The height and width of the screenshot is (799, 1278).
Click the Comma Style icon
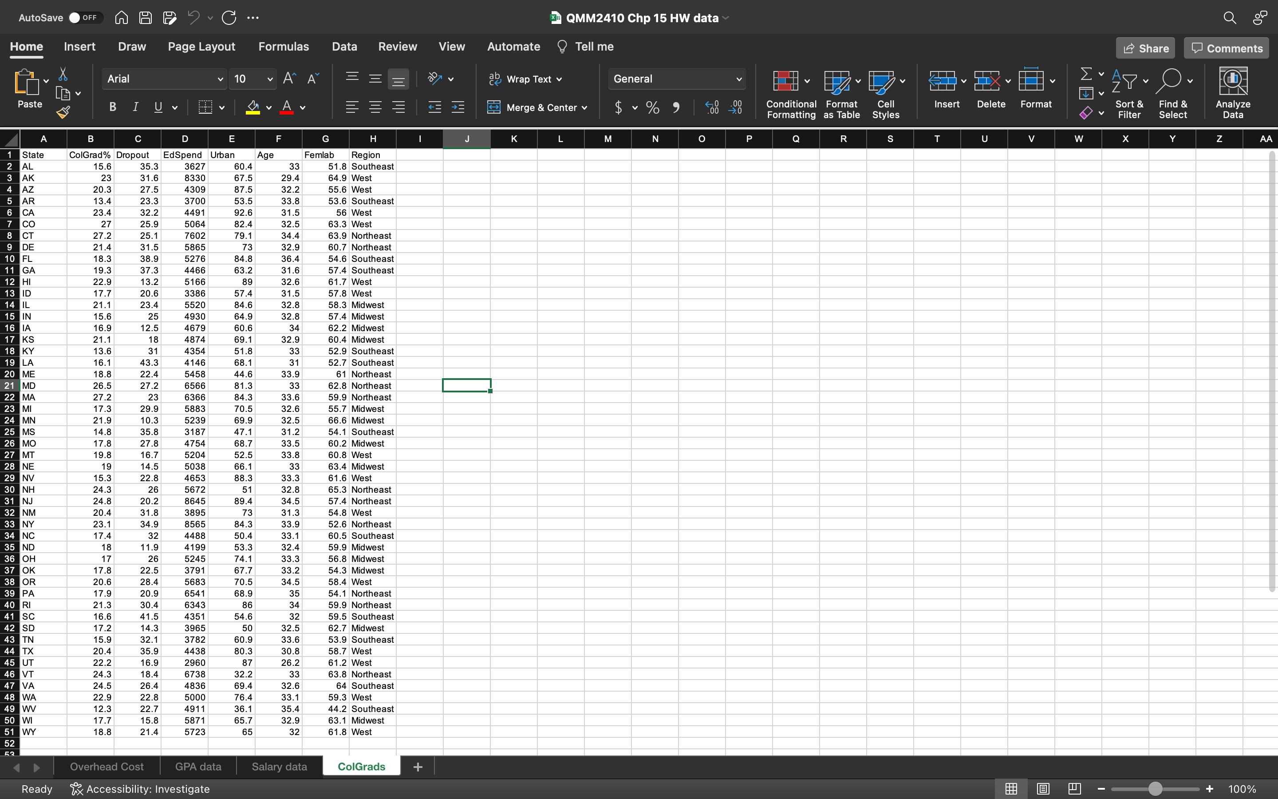[676, 108]
